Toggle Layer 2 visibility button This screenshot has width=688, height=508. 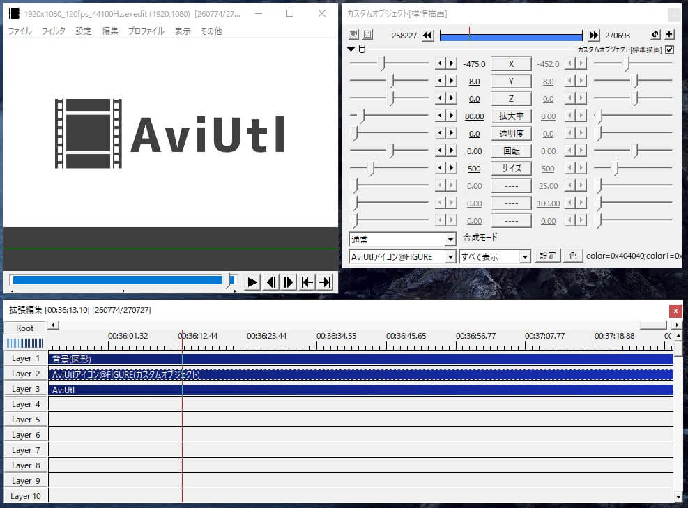pyautogui.click(x=26, y=374)
